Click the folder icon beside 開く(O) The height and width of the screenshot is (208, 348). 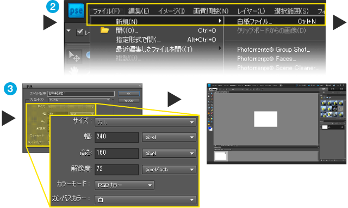point(104,30)
